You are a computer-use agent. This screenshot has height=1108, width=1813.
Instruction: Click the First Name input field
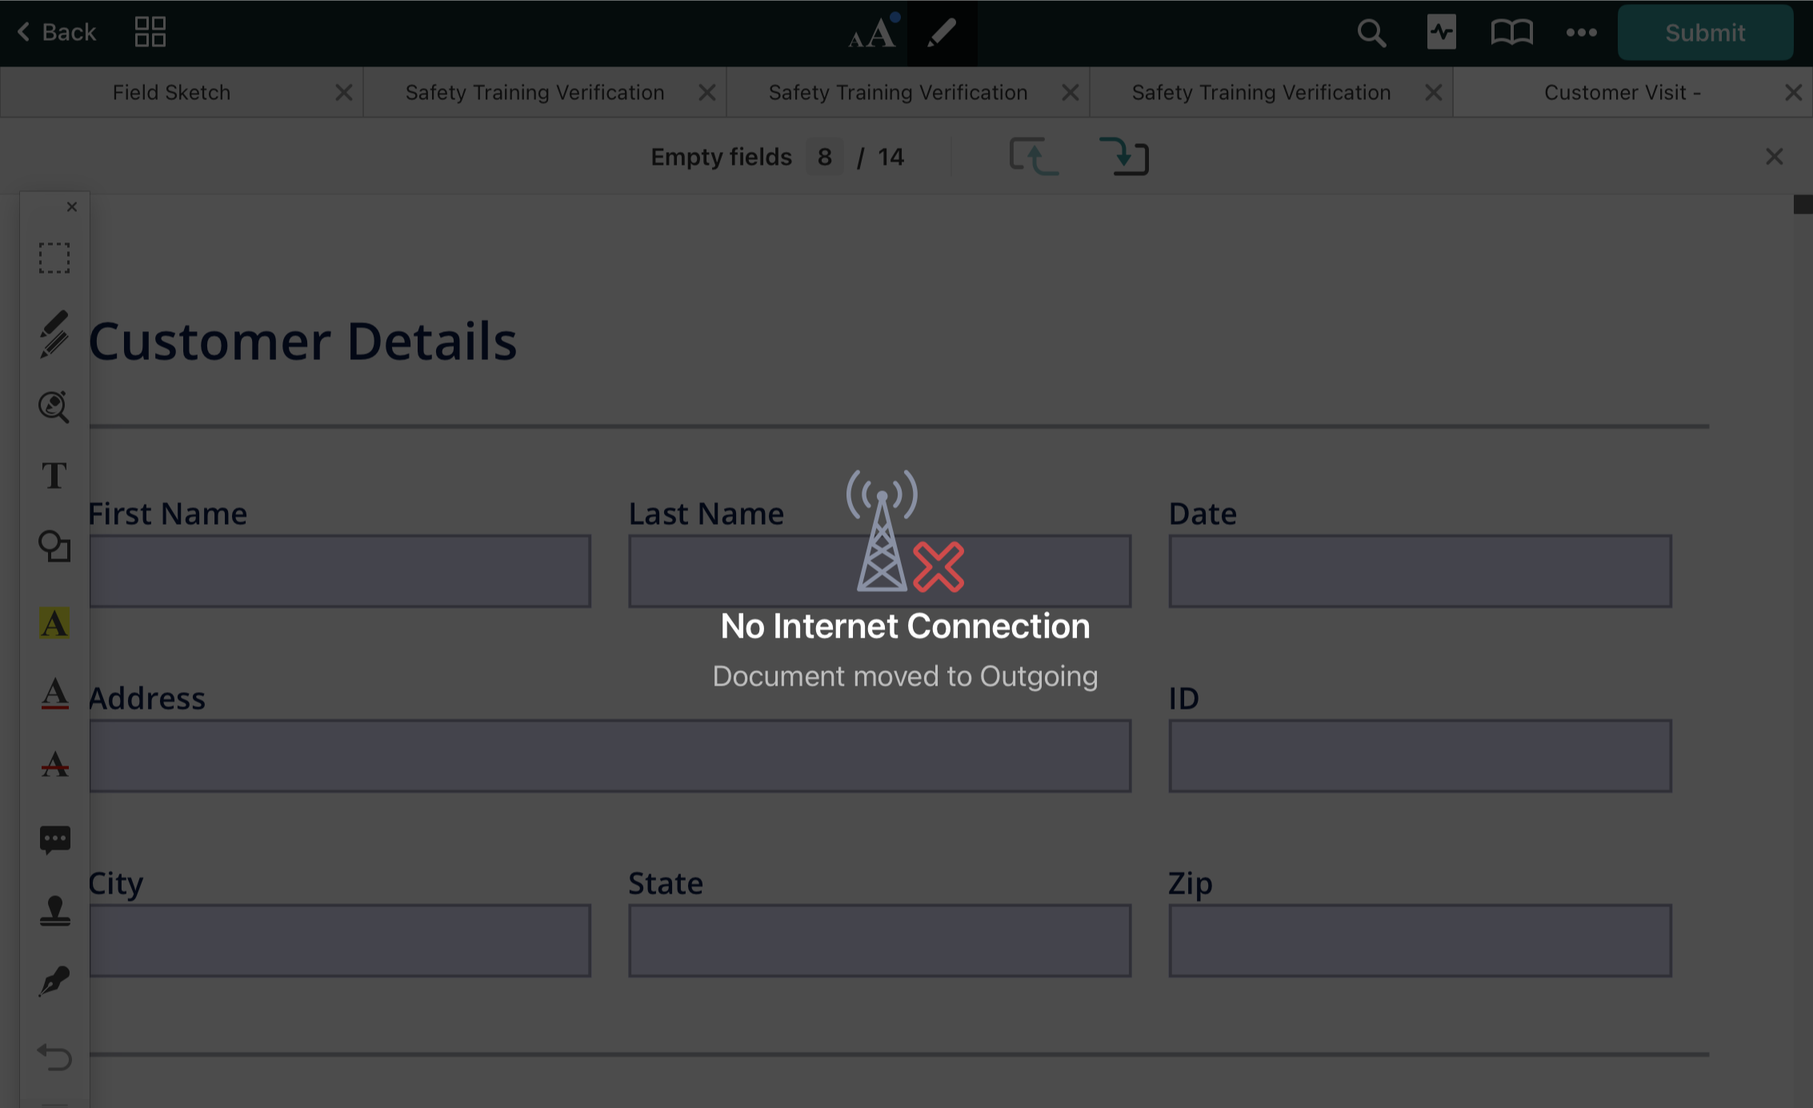(340, 571)
